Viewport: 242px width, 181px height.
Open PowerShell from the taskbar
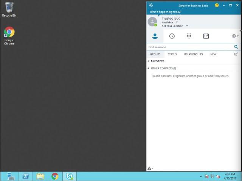25,176
